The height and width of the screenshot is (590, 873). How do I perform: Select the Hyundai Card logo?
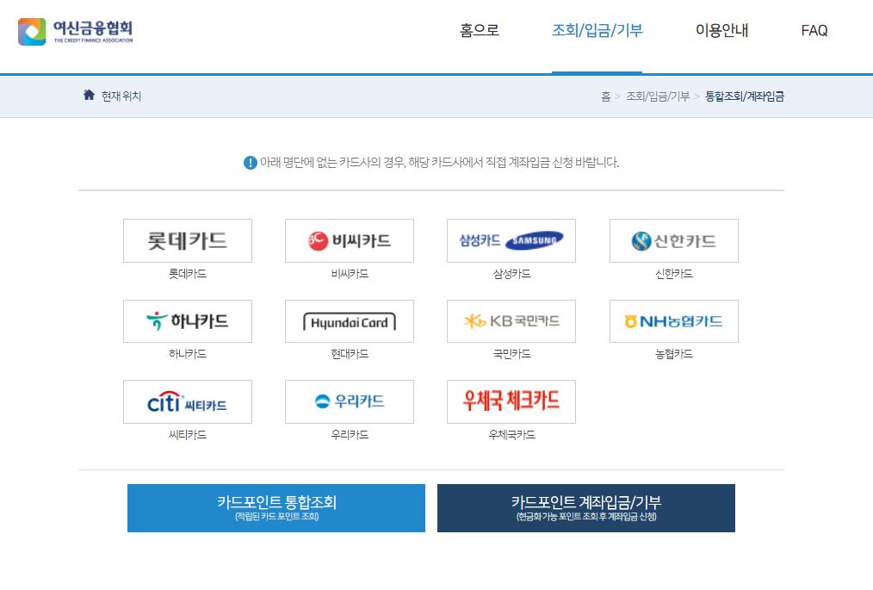pos(350,321)
